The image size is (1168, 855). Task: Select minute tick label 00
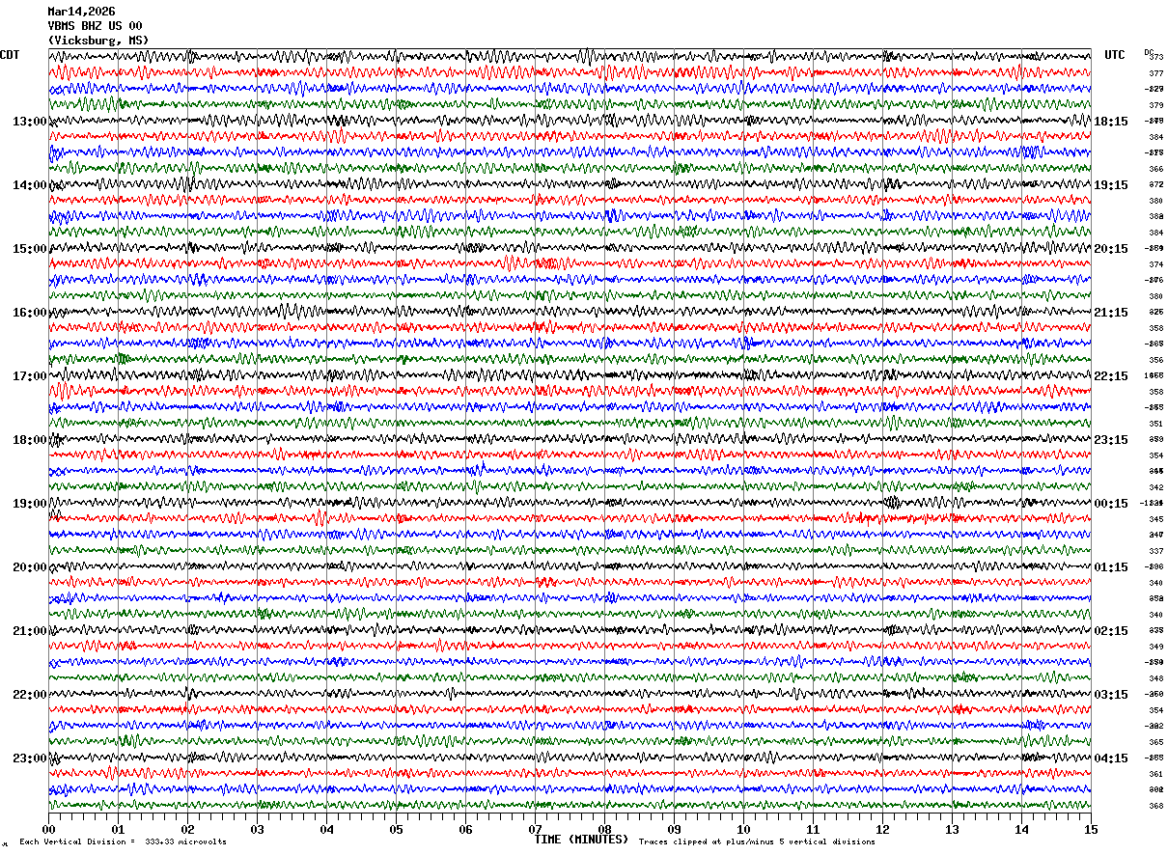pyautogui.click(x=48, y=829)
